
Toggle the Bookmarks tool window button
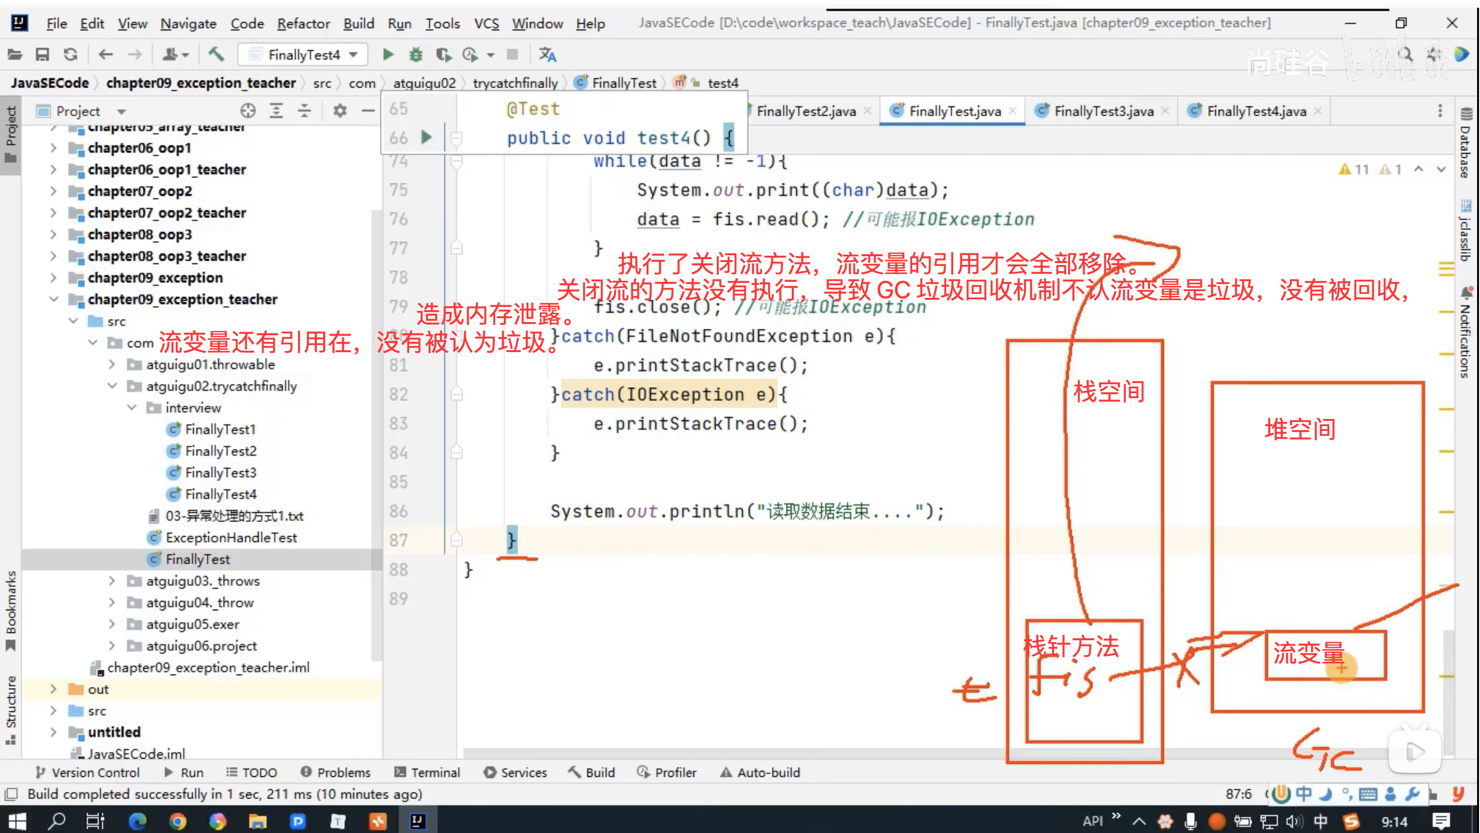[x=11, y=610]
